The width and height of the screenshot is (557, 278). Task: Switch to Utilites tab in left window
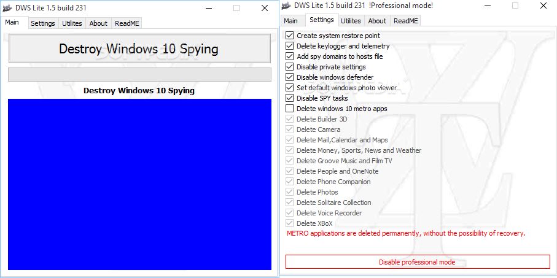click(72, 23)
